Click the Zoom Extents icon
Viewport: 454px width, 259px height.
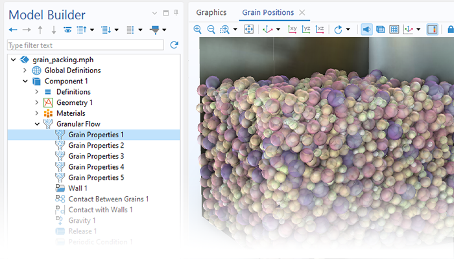[248, 29]
